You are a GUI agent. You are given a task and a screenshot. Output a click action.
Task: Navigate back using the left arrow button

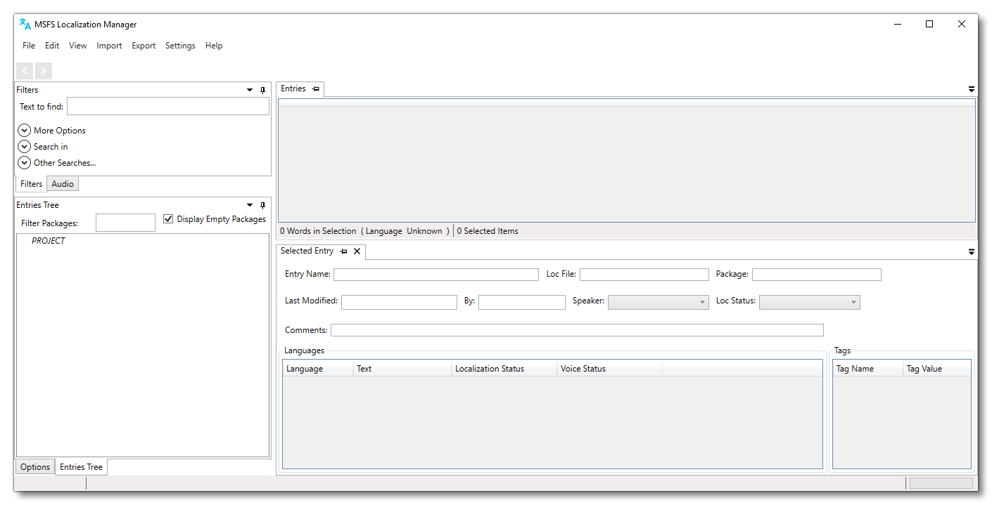point(24,70)
